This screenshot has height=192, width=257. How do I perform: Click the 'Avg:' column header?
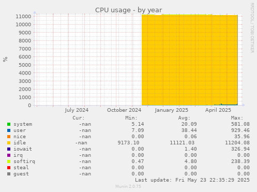(x=184, y=118)
